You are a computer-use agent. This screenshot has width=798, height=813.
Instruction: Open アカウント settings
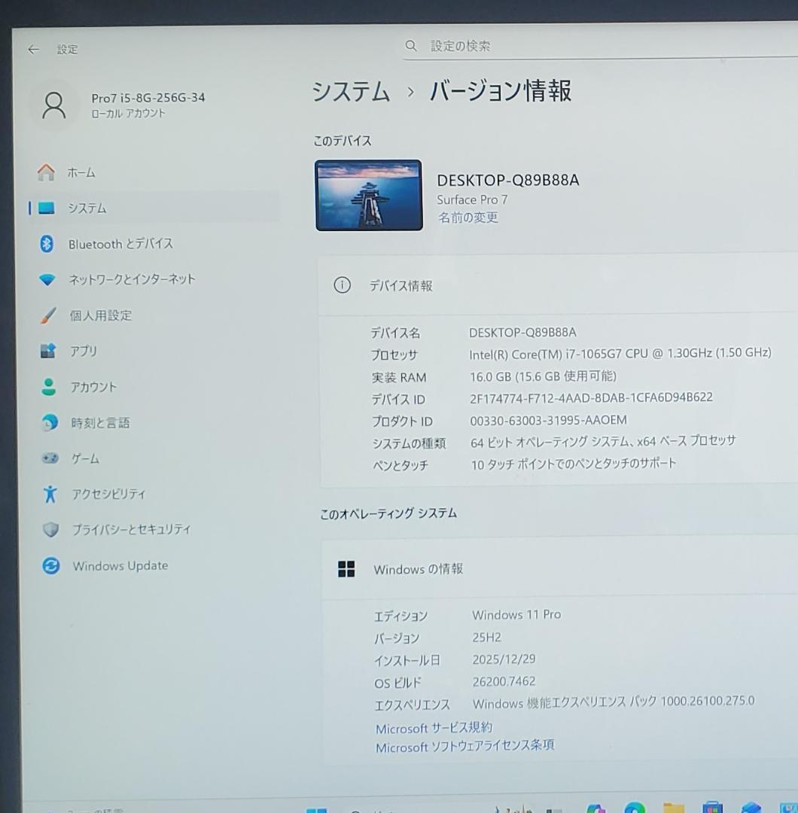click(x=94, y=387)
